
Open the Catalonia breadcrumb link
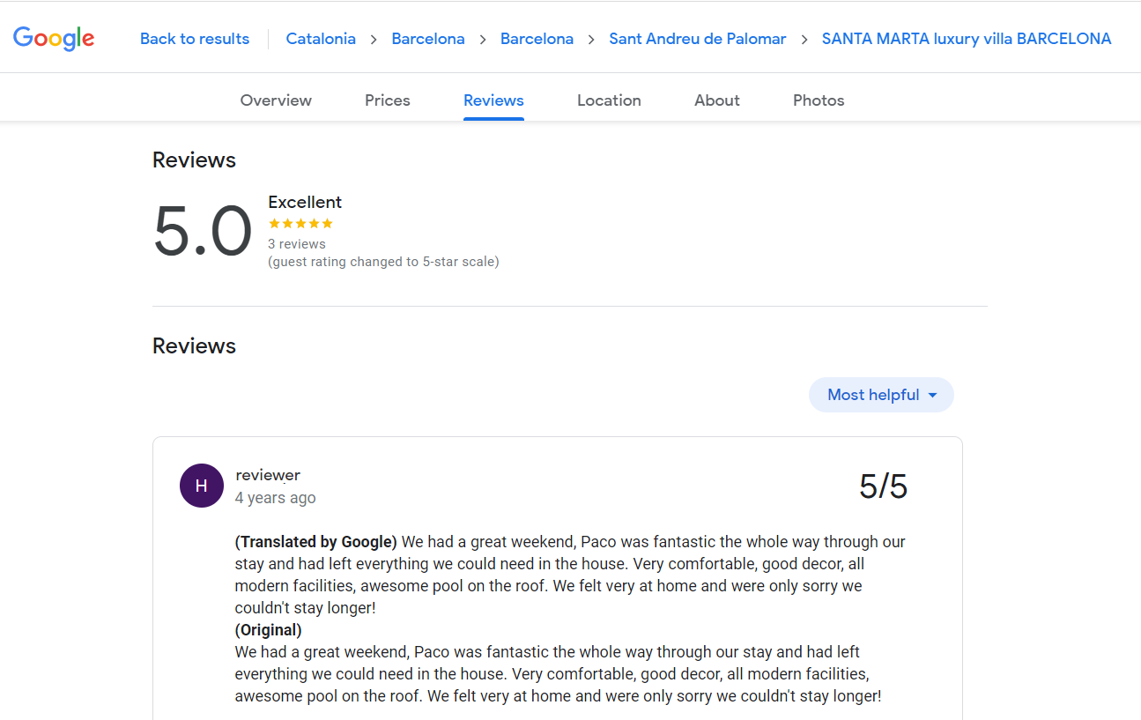pos(321,39)
